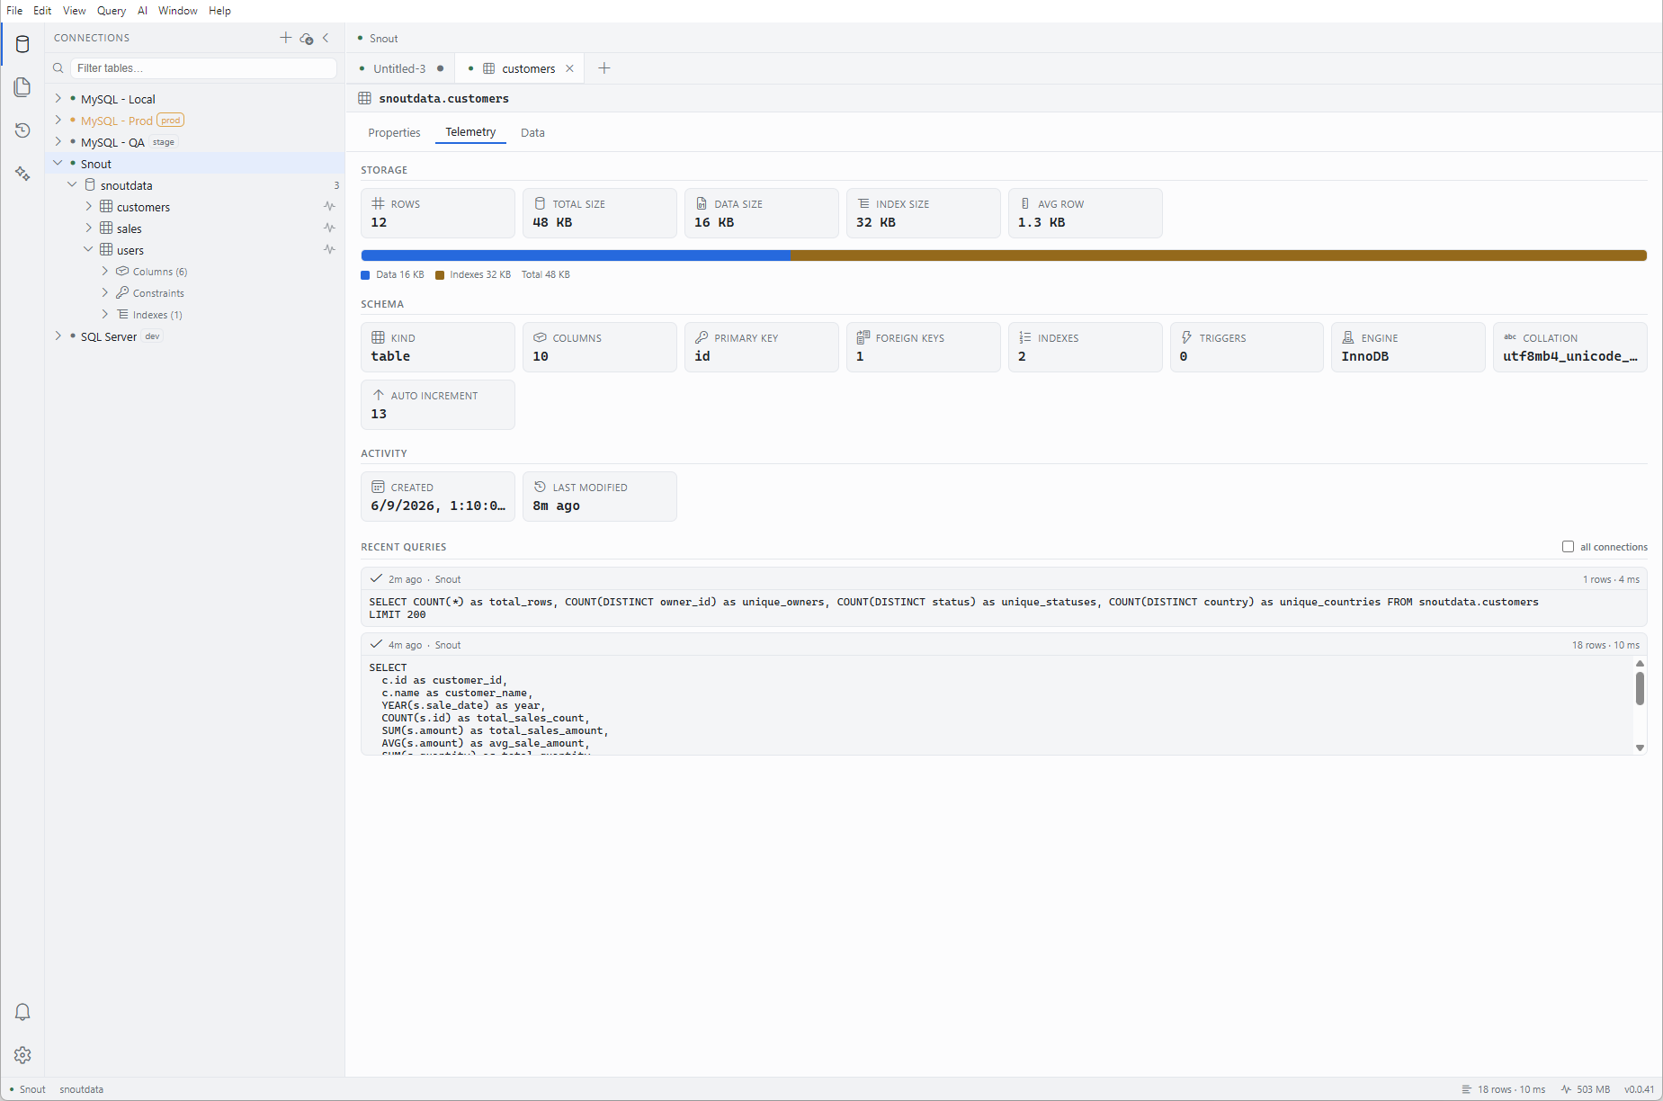
Task: Expand the customers table node
Action: point(89,207)
